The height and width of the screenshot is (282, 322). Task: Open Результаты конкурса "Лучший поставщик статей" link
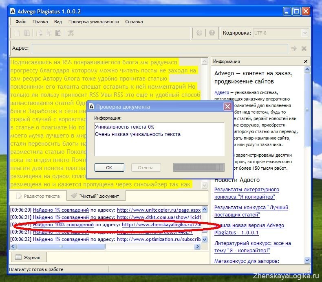251,211
